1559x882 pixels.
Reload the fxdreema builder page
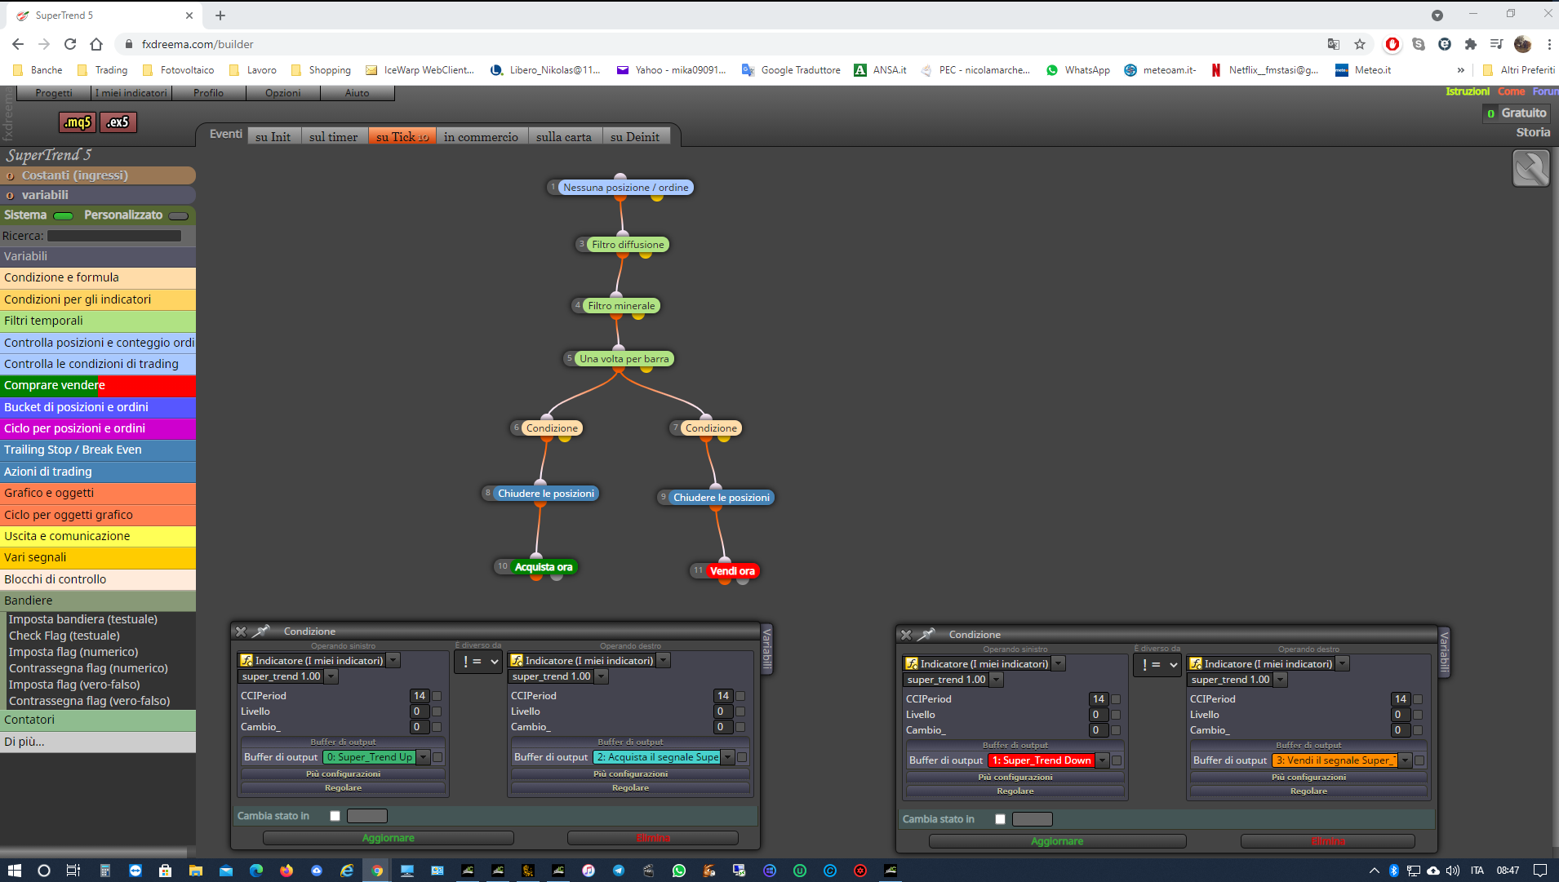click(x=70, y=44)
